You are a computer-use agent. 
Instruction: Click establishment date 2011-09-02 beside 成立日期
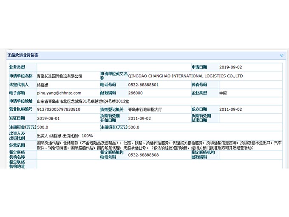[230, 109]
